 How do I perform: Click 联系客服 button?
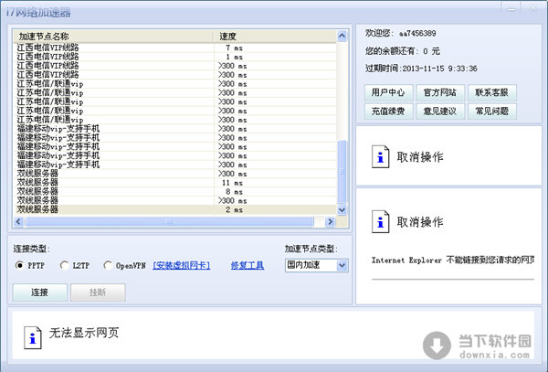(x=491, y=92)
